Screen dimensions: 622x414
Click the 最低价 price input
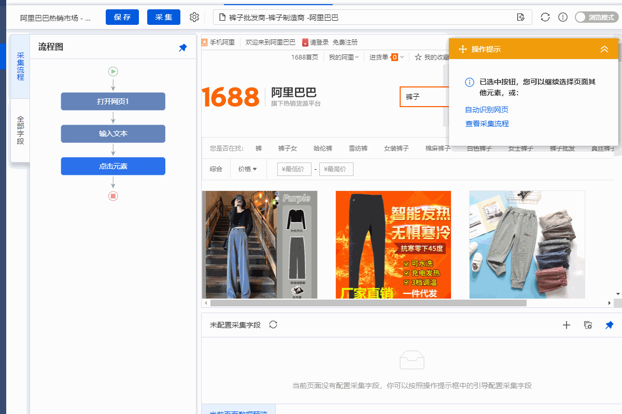(x=294, y=169)
